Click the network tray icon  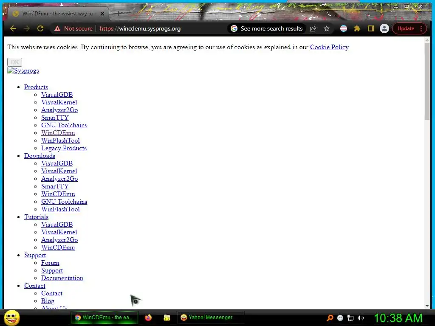tap(350, 318)
